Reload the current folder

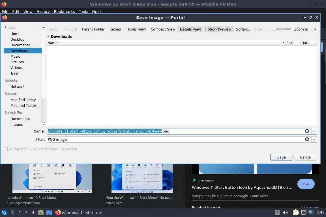click(x=115, y=29)
